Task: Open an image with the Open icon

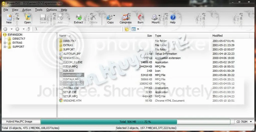Action: pos(28,17)
